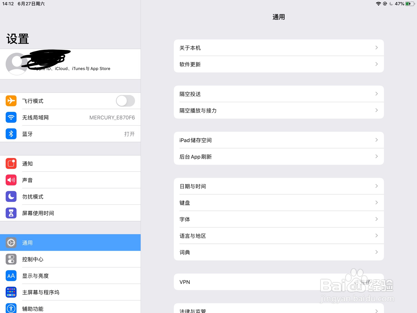Expand the 关于本机 row chevron
This screenshot has height=313, width=417.
click(x=376, y=47)
